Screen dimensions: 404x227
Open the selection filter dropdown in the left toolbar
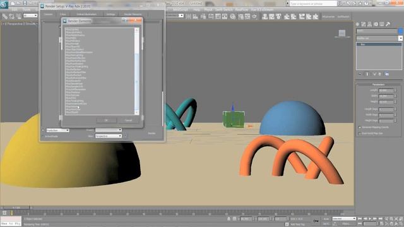pos(30,16)
